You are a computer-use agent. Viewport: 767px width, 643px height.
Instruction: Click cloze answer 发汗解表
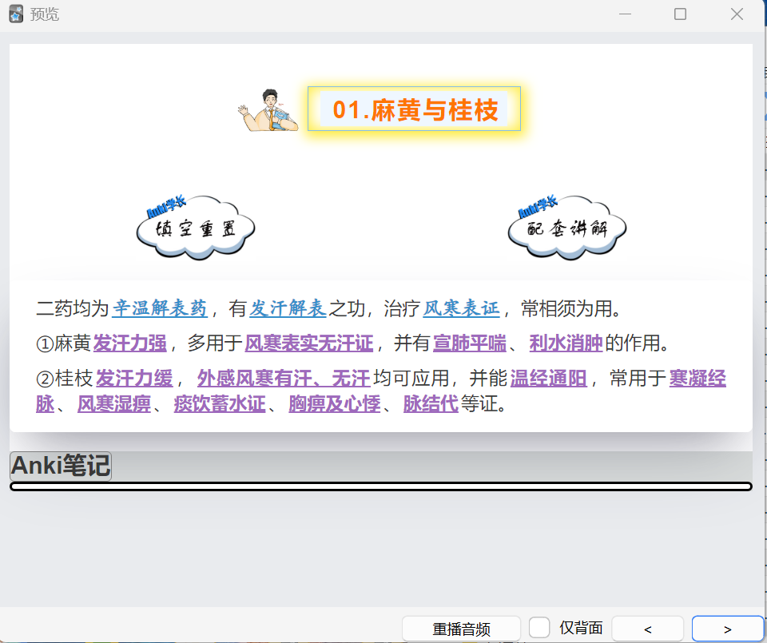coord(288,308)
